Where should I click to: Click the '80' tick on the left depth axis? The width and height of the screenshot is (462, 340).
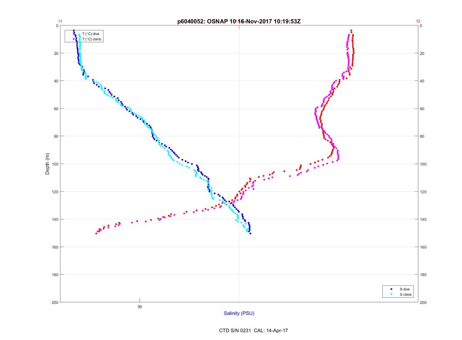[56, 136]
